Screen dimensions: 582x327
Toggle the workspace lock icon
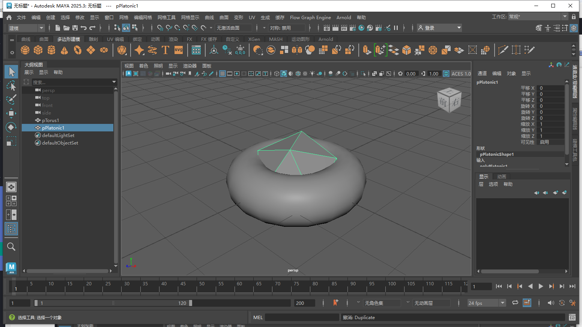pyautogui.click(x=574, y=17)
